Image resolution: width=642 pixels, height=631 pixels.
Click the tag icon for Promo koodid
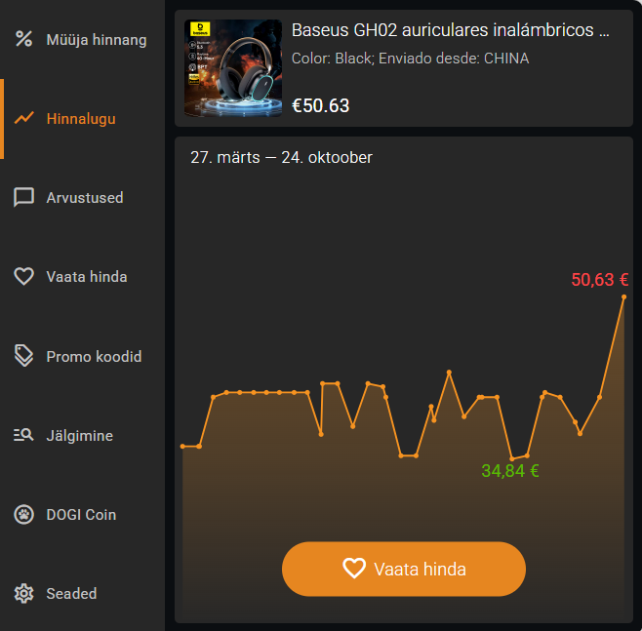coord(23,356)
